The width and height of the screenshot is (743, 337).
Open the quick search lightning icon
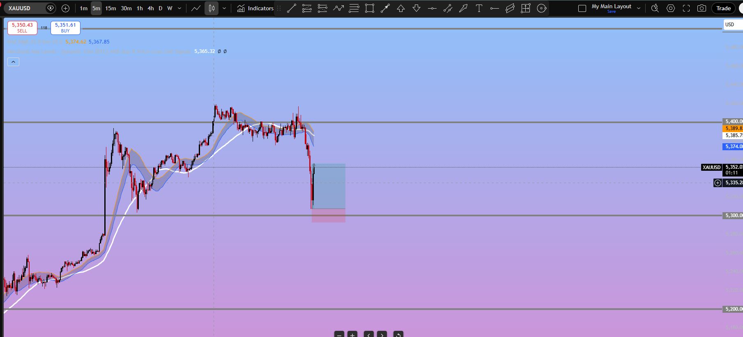655,8
